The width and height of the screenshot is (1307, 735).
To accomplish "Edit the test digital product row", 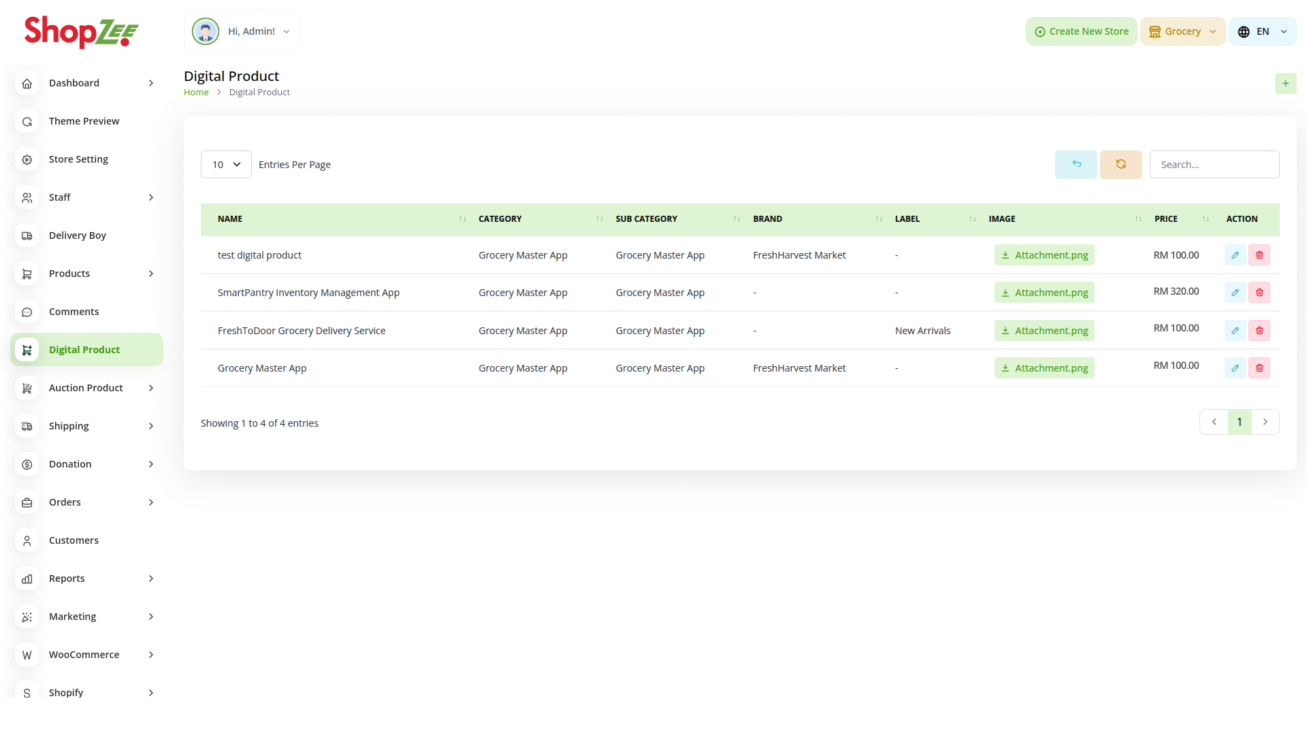I will click(x=1235, y=255).
